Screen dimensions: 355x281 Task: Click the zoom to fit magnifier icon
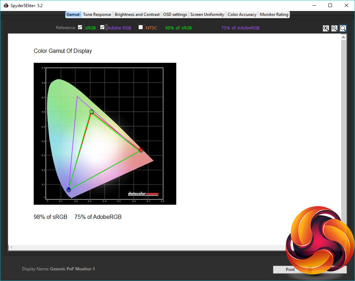point(343,28)
